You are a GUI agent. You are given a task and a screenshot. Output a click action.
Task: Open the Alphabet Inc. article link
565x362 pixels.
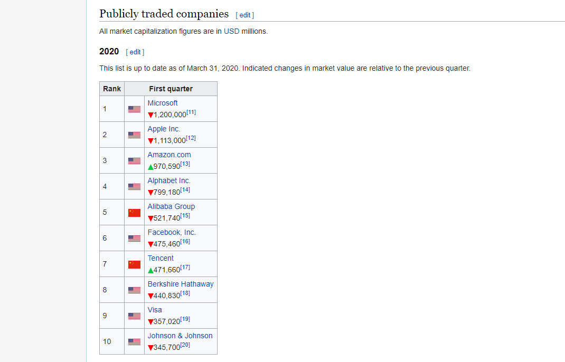(x=168, y=181)
